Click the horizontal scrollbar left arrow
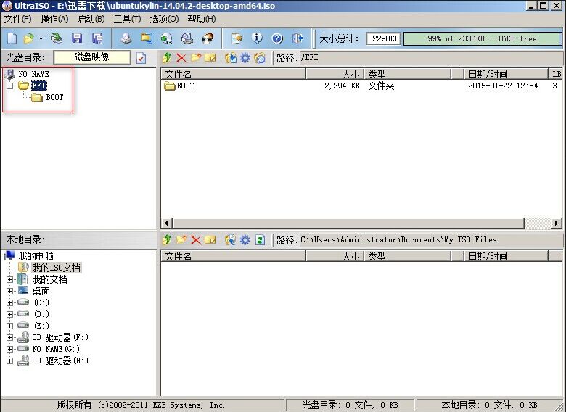 [166, 223]
